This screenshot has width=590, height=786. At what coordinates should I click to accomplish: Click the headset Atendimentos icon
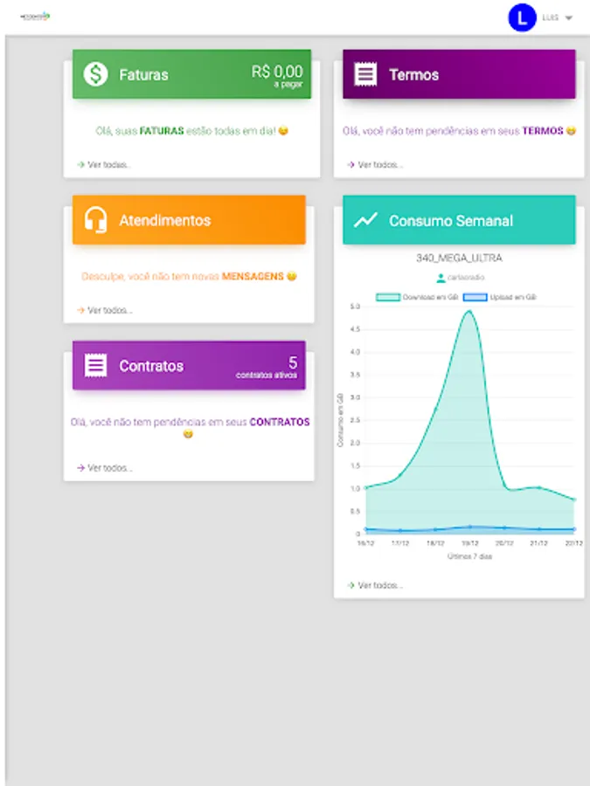point(95,220)
